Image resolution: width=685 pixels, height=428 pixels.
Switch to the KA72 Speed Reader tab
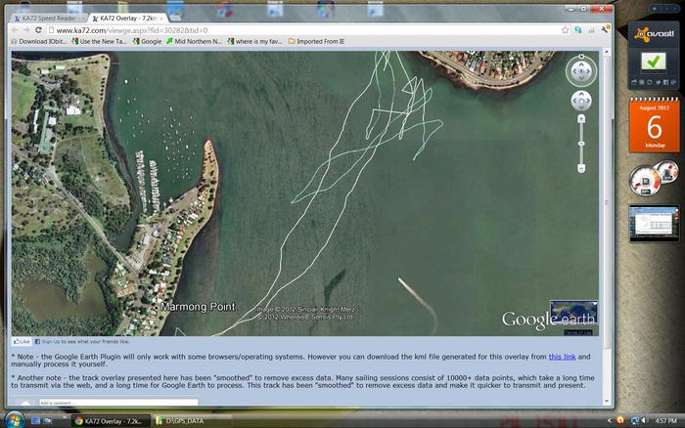[x=47, y=18]
